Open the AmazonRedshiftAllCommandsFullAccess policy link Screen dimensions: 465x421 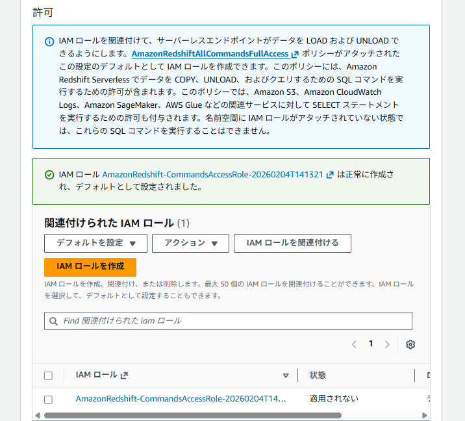tap(210, 54)
